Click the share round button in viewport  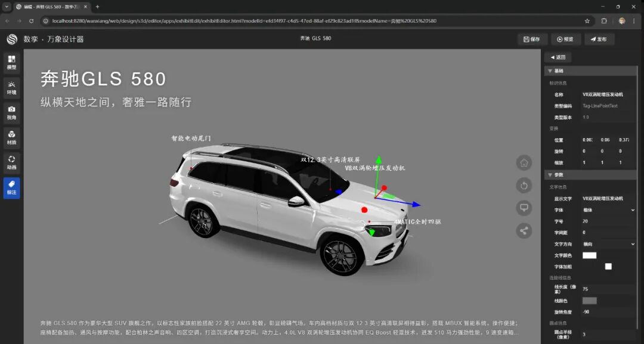[x=524, y=230]
